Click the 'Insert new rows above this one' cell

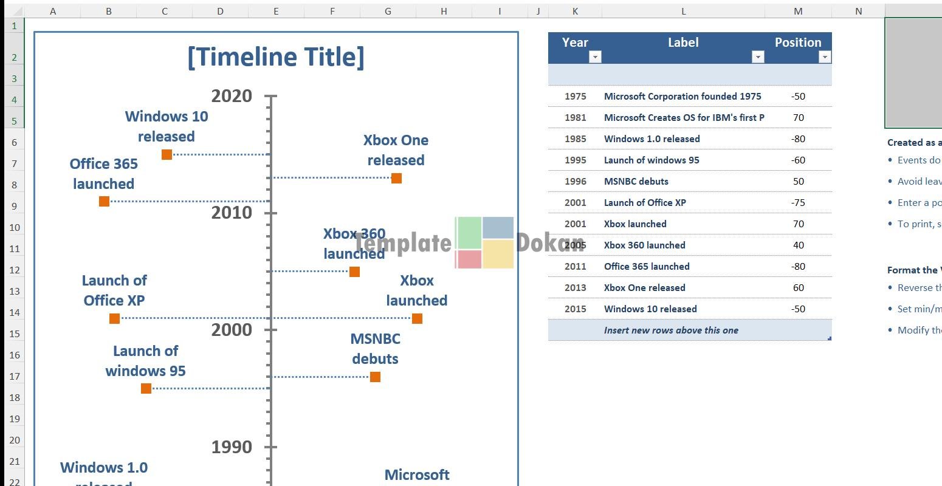671,330
